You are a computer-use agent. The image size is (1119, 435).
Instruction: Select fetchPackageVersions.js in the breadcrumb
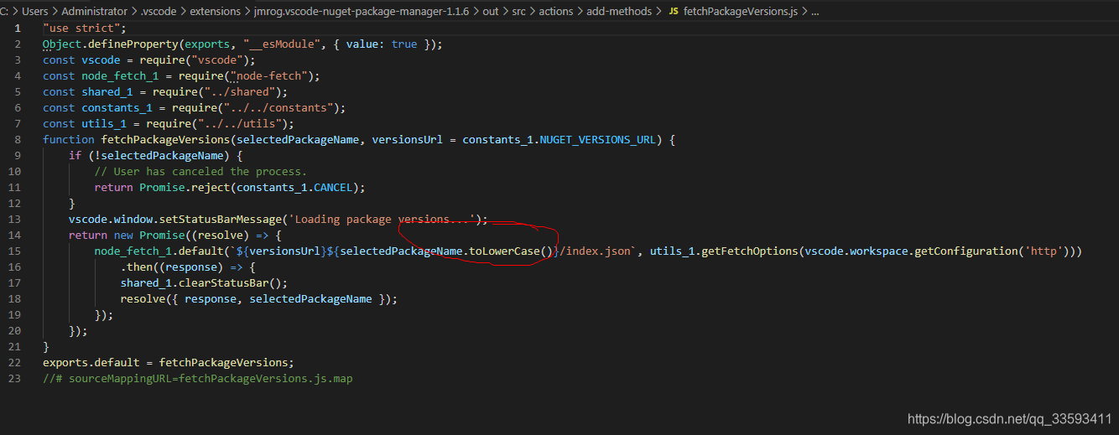point(741,12)
